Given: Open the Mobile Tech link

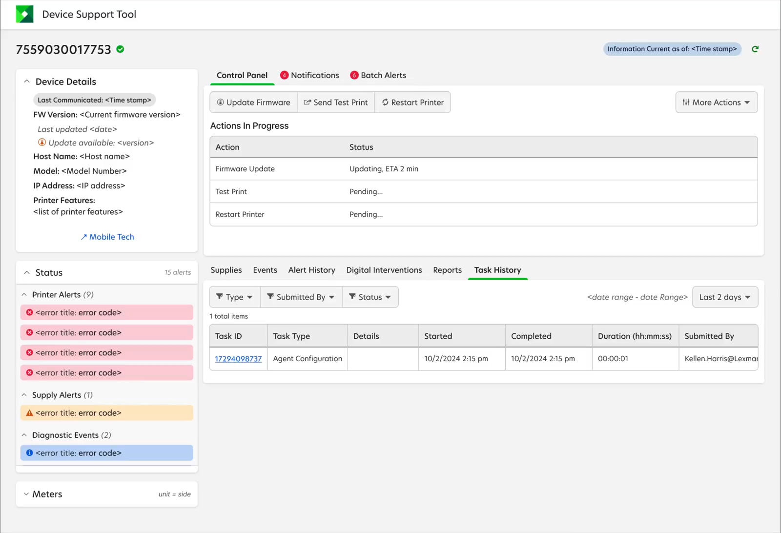Looking at the screenshot, I should click(107, 237).
